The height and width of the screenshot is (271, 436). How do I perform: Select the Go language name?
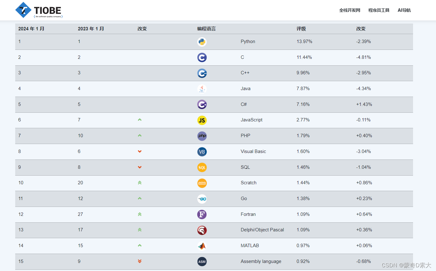(x=244, y=199)
